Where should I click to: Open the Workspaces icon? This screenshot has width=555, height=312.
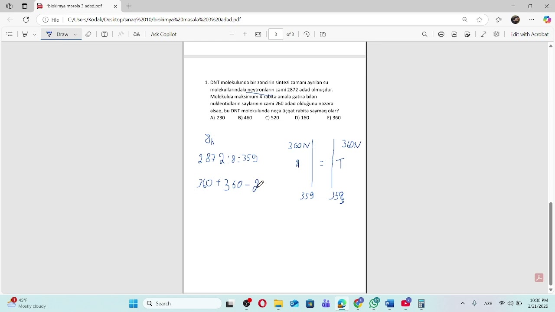10,6
